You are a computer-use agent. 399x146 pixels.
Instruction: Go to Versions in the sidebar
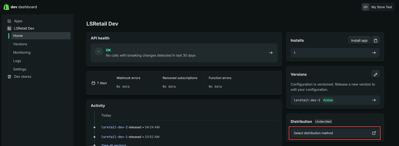coord(20,44)
